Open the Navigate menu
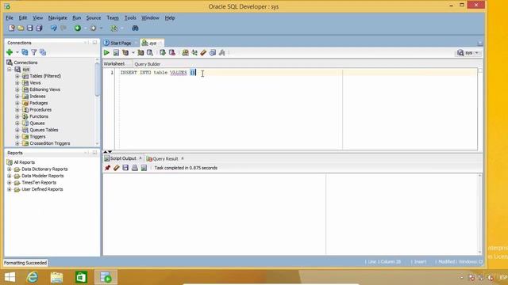The image size is (508, 285). (x=57, y=17)
